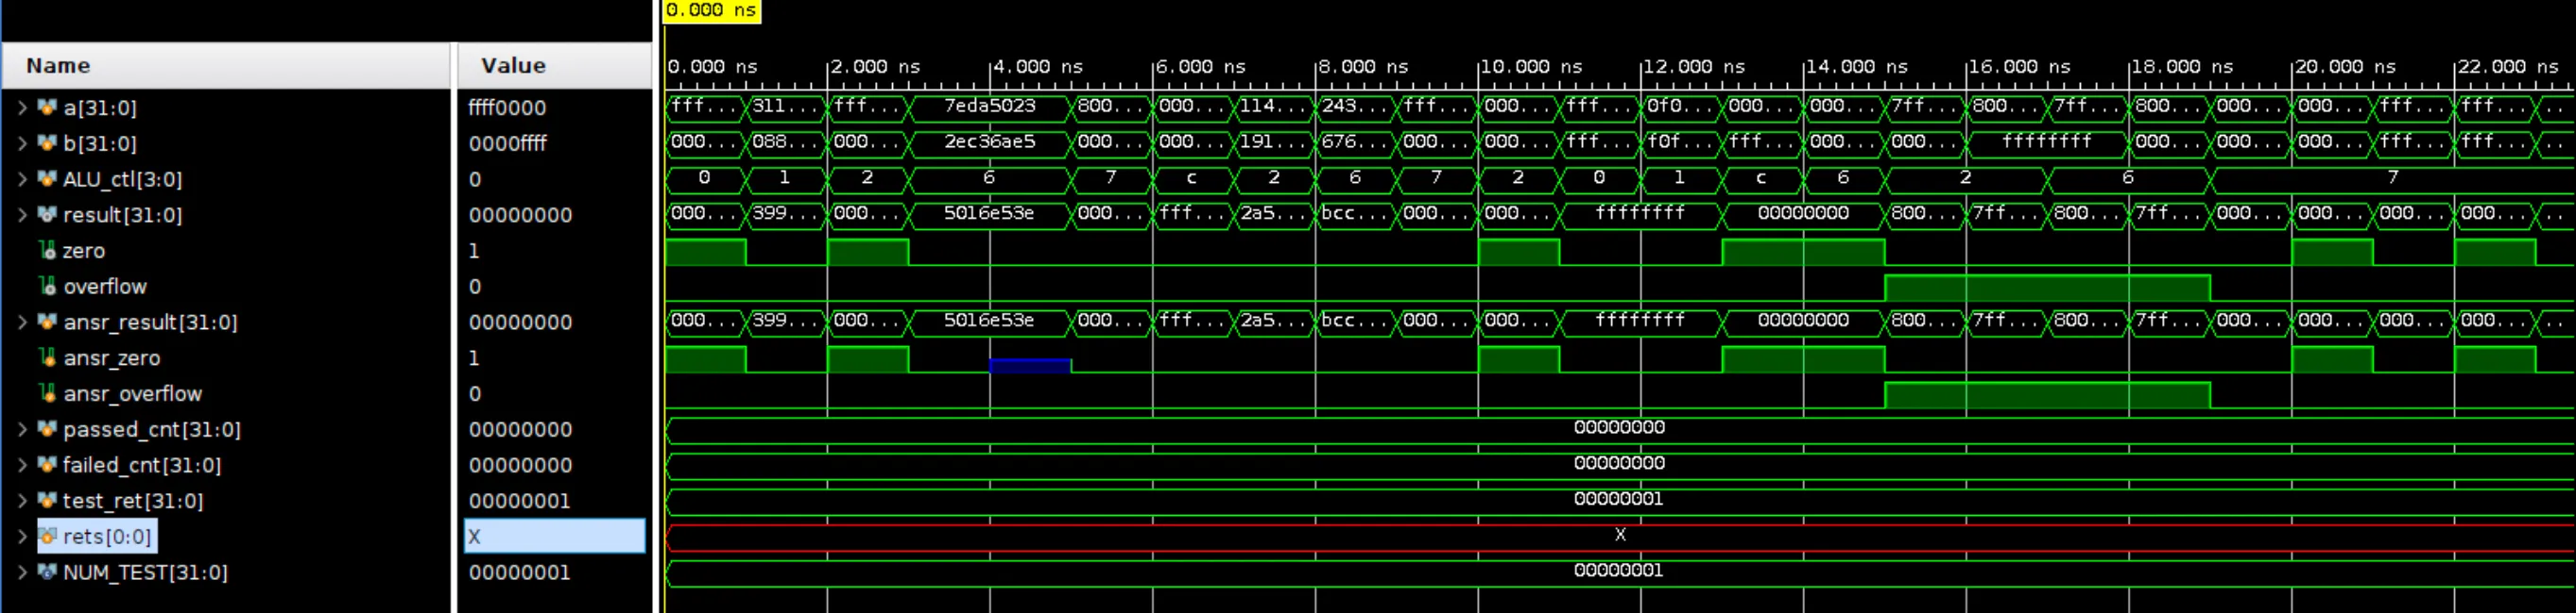Click the 6.000 ns ruler tick label
This screenshot has height=613, width=2576.
tap(1201, 67)
